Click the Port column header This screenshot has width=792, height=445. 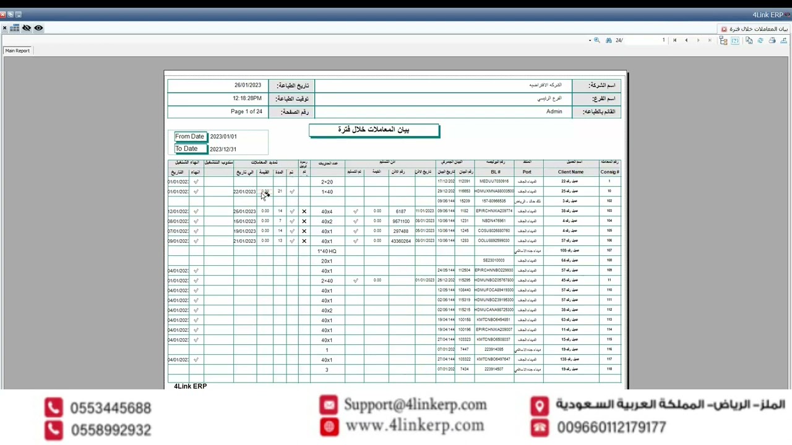[527, 172]
